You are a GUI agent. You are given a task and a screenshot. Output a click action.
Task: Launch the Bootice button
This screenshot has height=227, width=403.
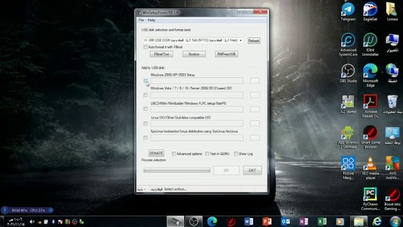click(x=194, y=54)
